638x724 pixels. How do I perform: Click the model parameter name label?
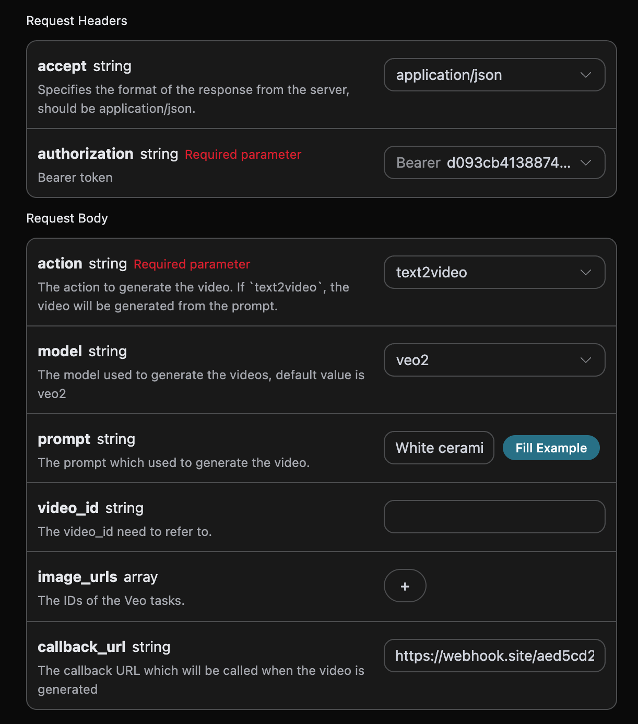[60, 352]
